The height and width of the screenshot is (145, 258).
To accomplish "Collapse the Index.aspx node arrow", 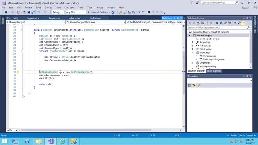I will coord(193,52).
